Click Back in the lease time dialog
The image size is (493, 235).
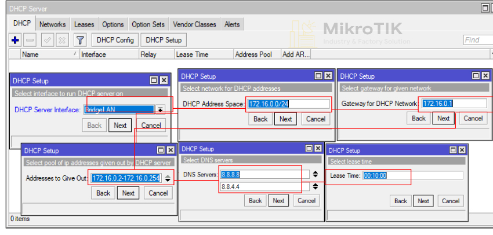[401, 201]
